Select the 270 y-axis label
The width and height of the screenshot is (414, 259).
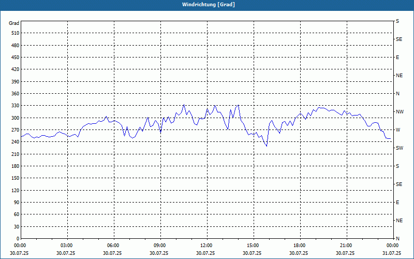16,130
